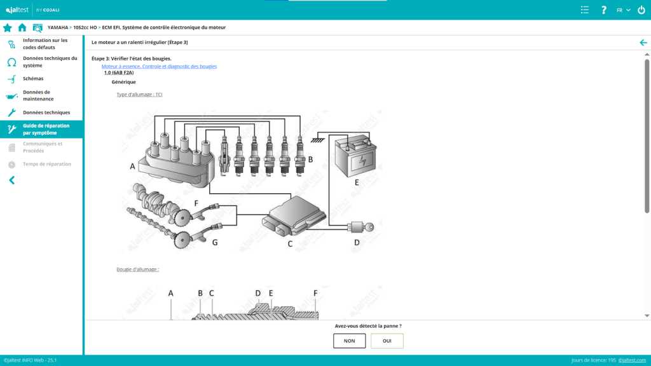
Task: Open Information sur les codes défauts
Action: (45, 44)
